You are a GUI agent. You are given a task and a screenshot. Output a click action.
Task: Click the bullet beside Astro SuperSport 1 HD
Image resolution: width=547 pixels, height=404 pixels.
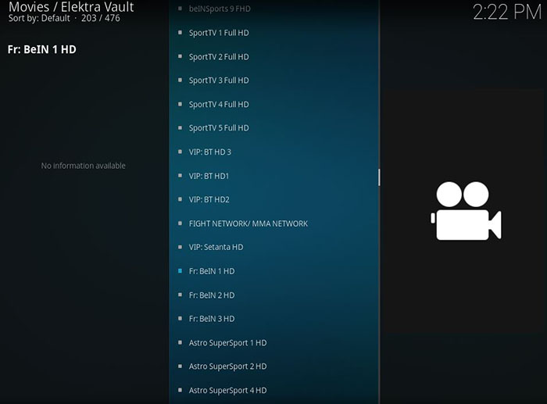(x=180, y=342)
